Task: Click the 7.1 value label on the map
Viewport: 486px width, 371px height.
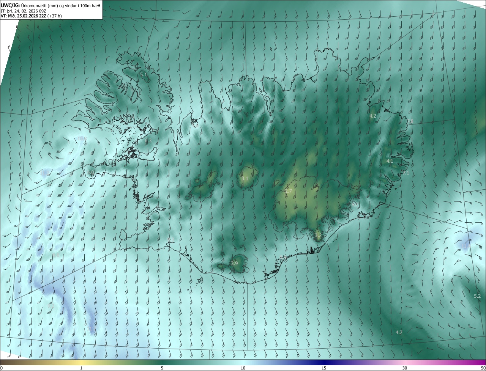Action: [406, 173]
